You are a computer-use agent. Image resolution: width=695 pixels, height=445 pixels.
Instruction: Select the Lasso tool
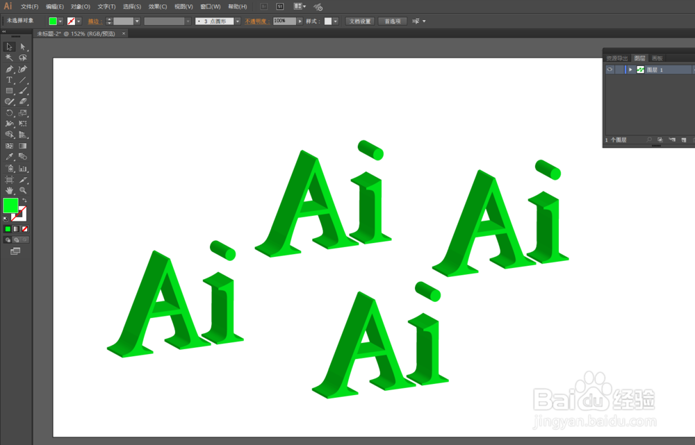[x=23, y=58]
